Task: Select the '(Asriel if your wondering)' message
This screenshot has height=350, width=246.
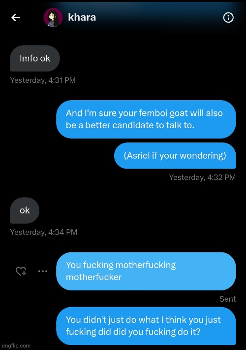Action: [x=175, y=156]
